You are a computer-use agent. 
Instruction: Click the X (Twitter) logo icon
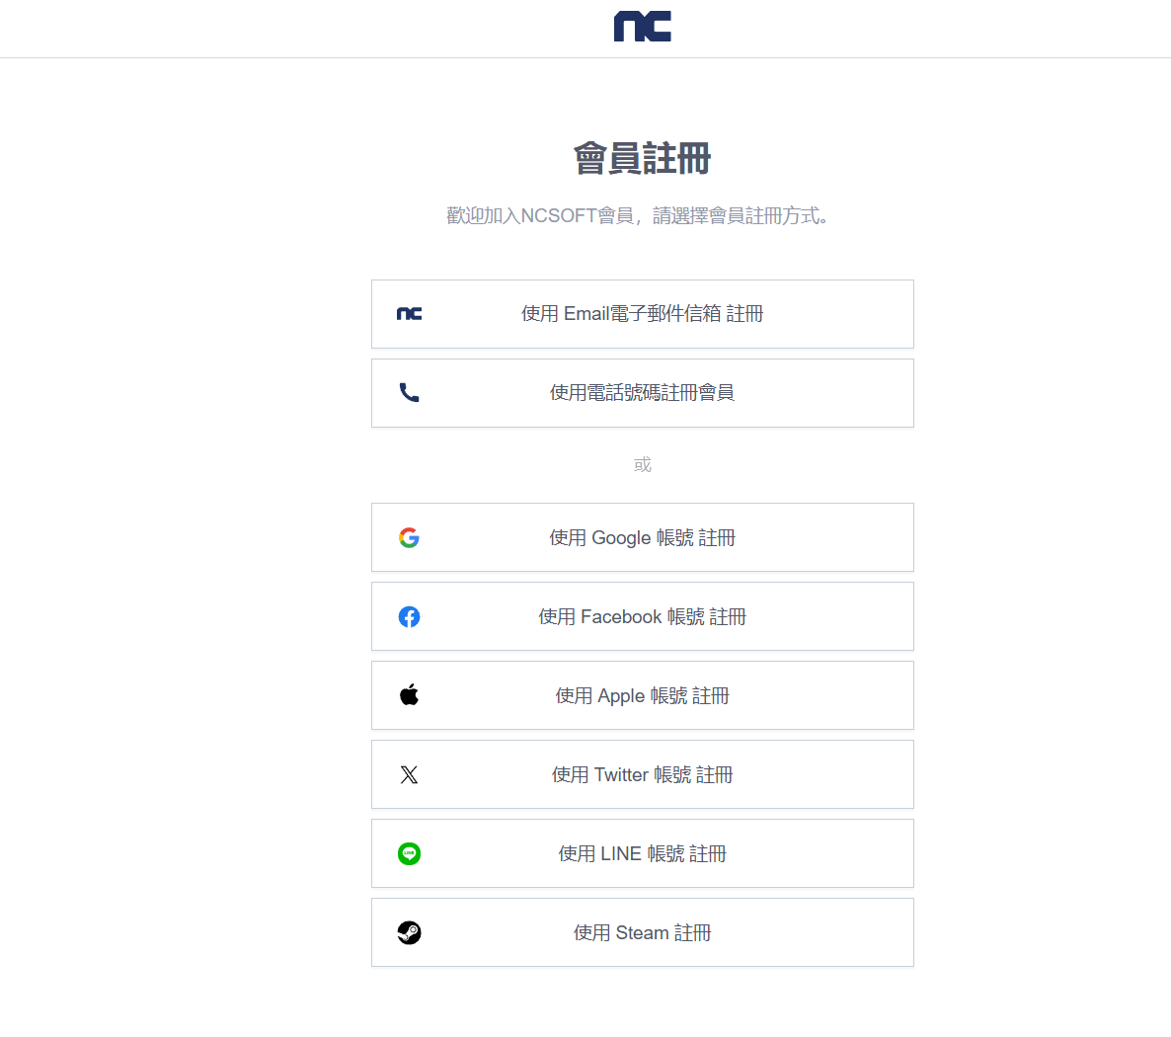tap(409, 774)
